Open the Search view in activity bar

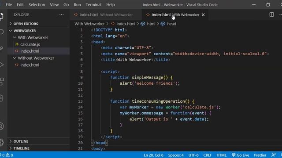tap(1, 32)
